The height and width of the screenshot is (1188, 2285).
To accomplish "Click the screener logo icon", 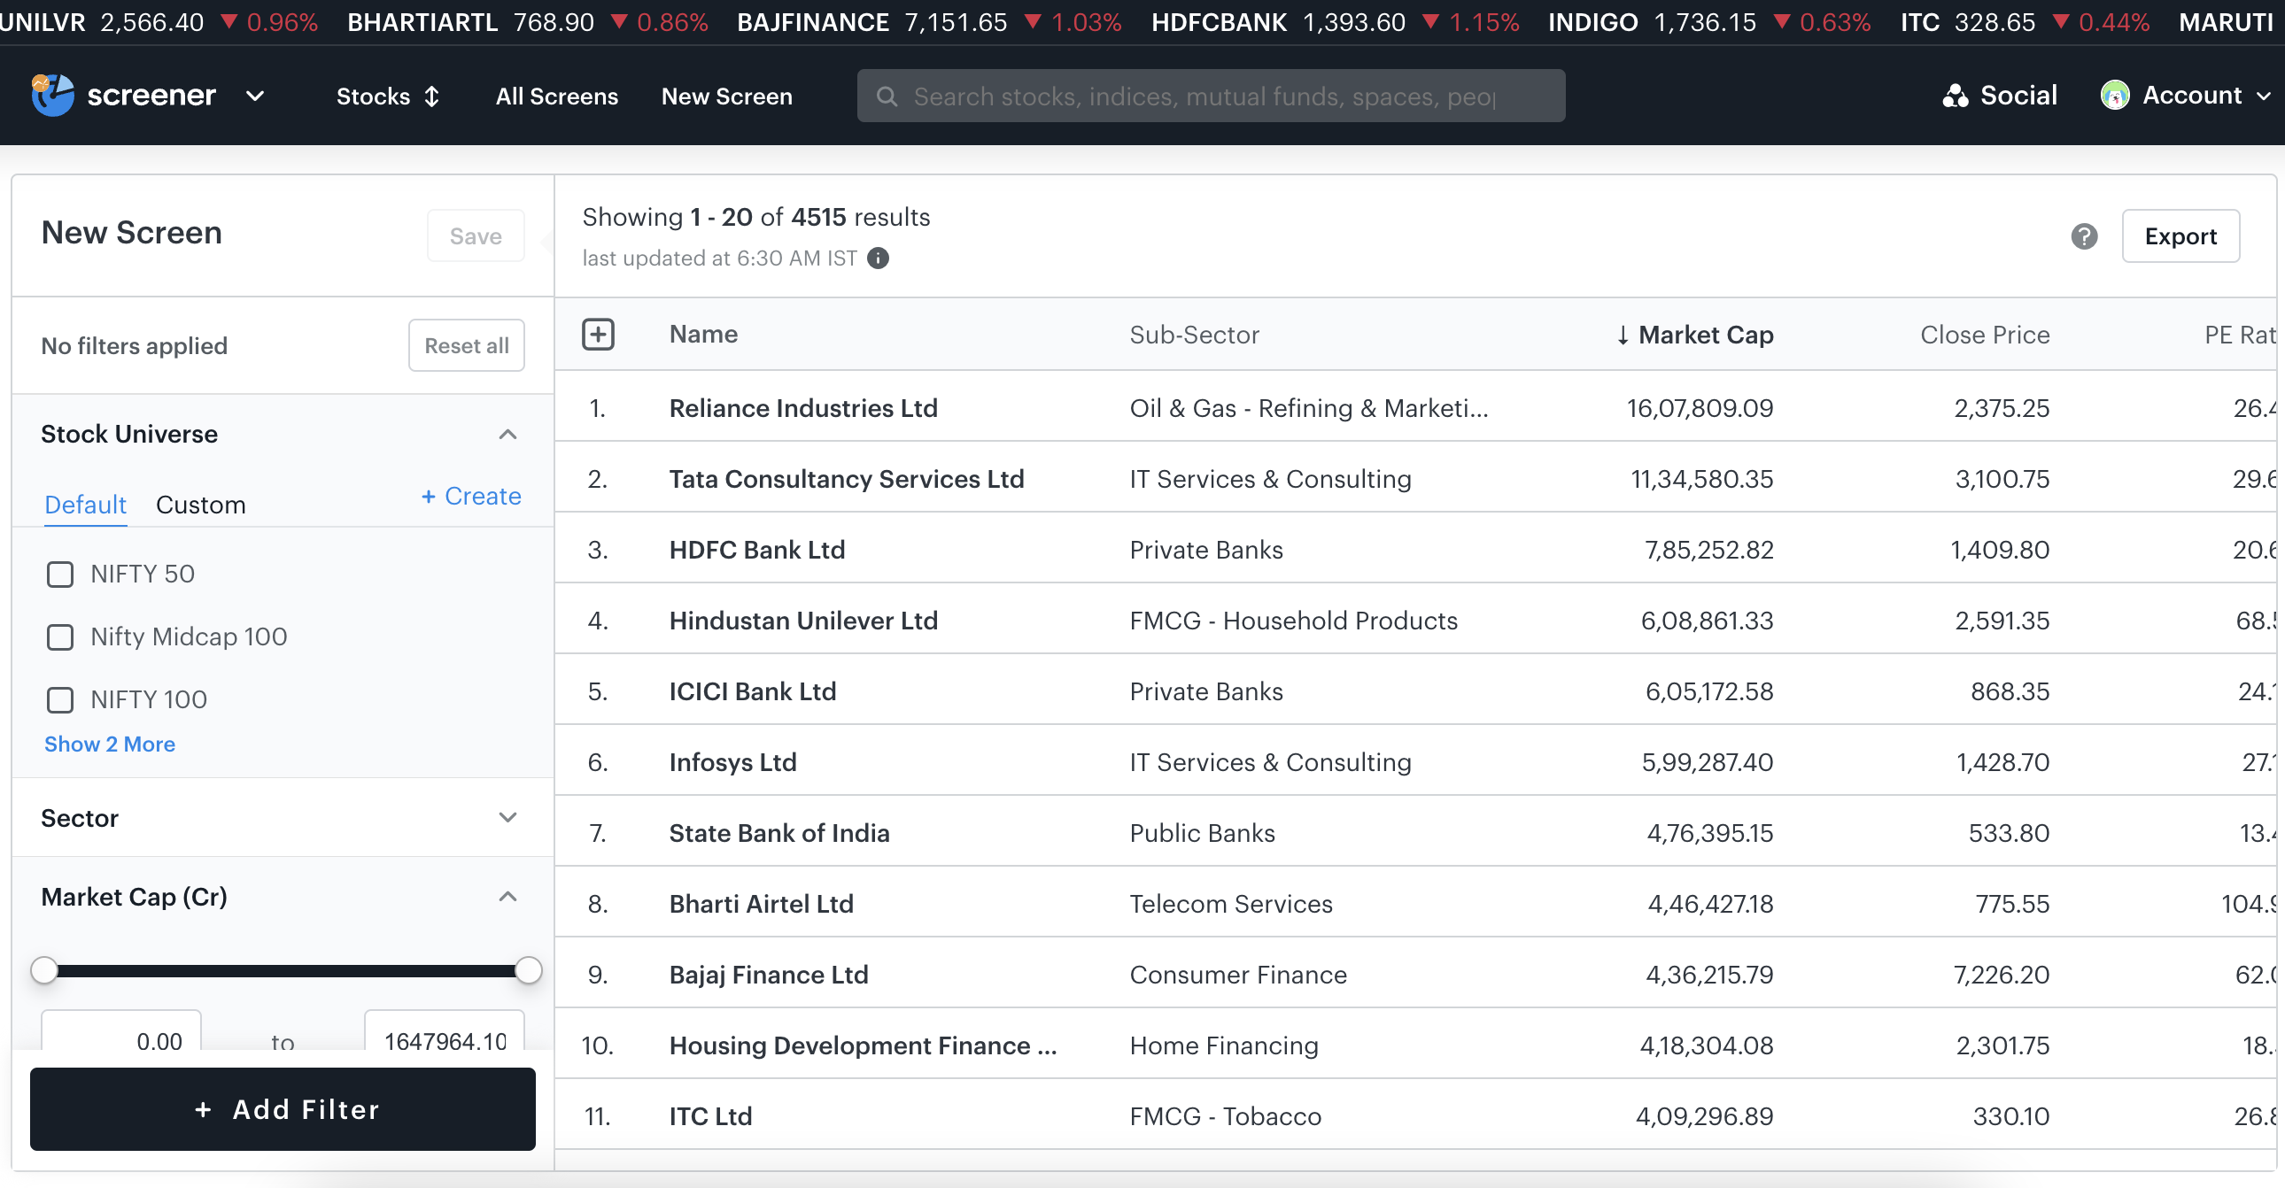I will coord(52,95).
